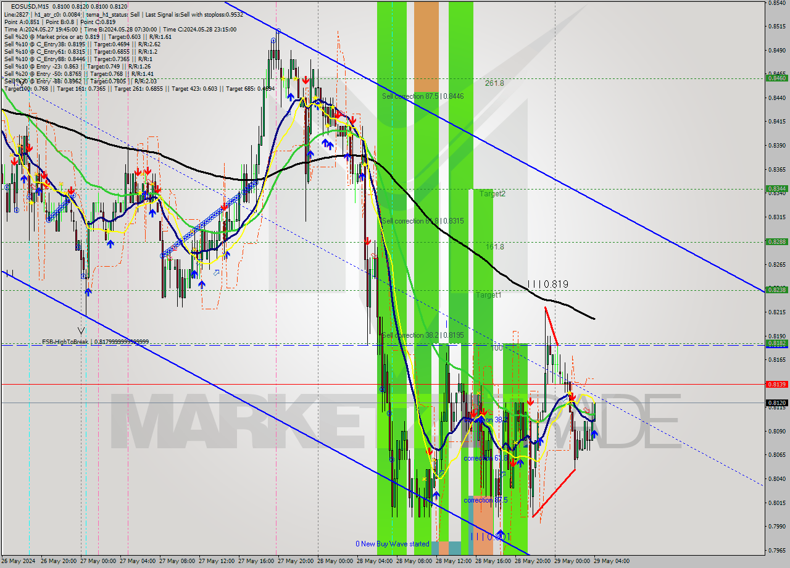Select the green 0.8238 price tag
790x568 pixels.
click(776, 290)
